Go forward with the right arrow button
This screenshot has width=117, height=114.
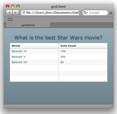[16, 13]
